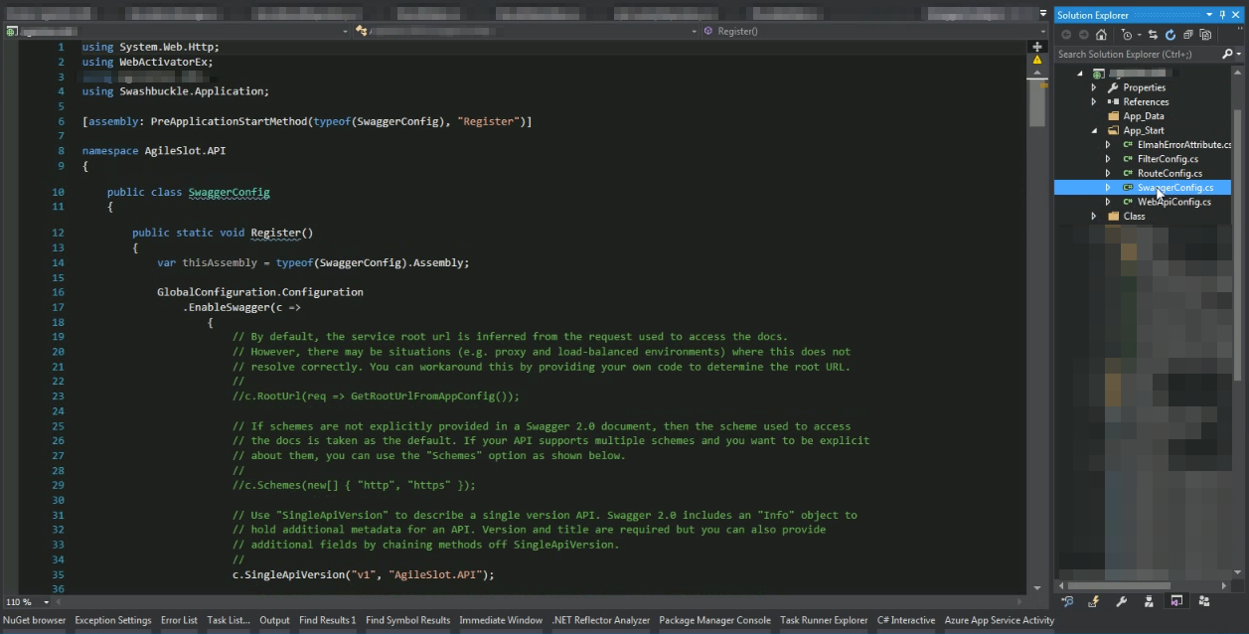Click the Forward arrow in Solution Explorer

1084,35
